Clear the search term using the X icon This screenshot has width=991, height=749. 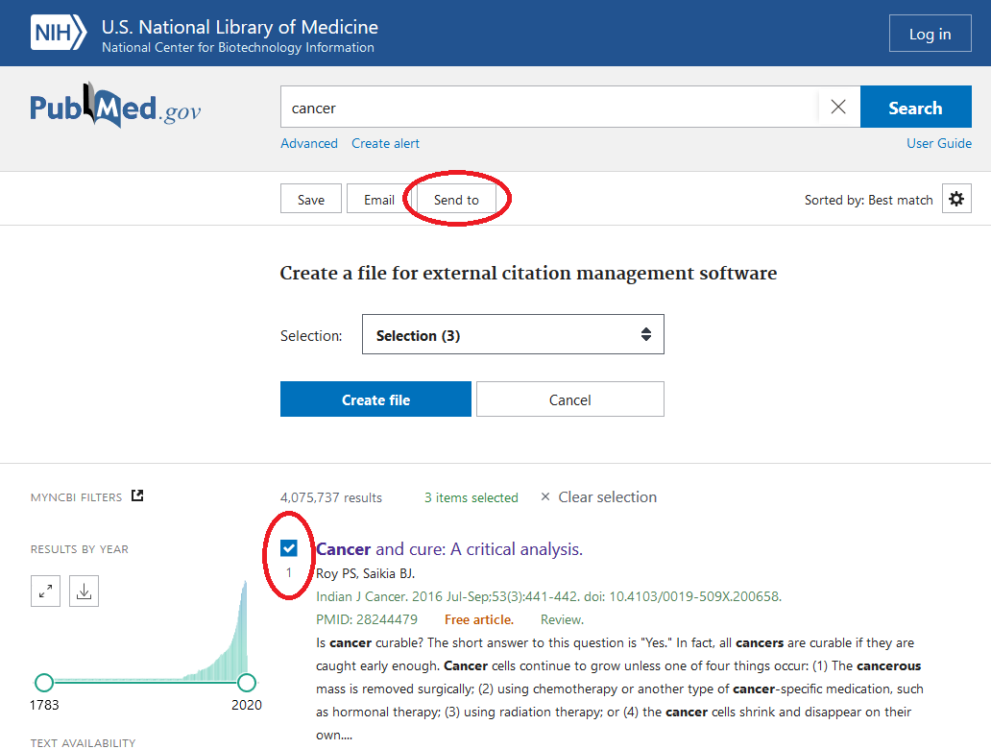click(x=837, y=107)
